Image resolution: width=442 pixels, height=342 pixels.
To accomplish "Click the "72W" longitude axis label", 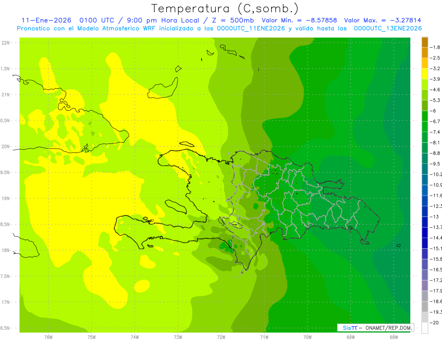I will pos(221,337).
